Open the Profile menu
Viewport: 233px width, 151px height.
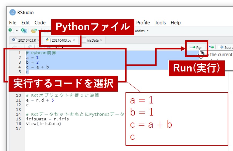[143, 23]
